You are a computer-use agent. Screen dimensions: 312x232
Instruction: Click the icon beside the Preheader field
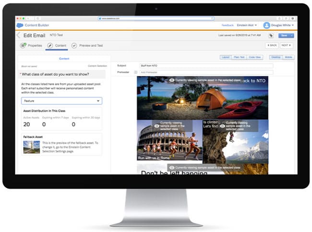[x=136, y=72]
